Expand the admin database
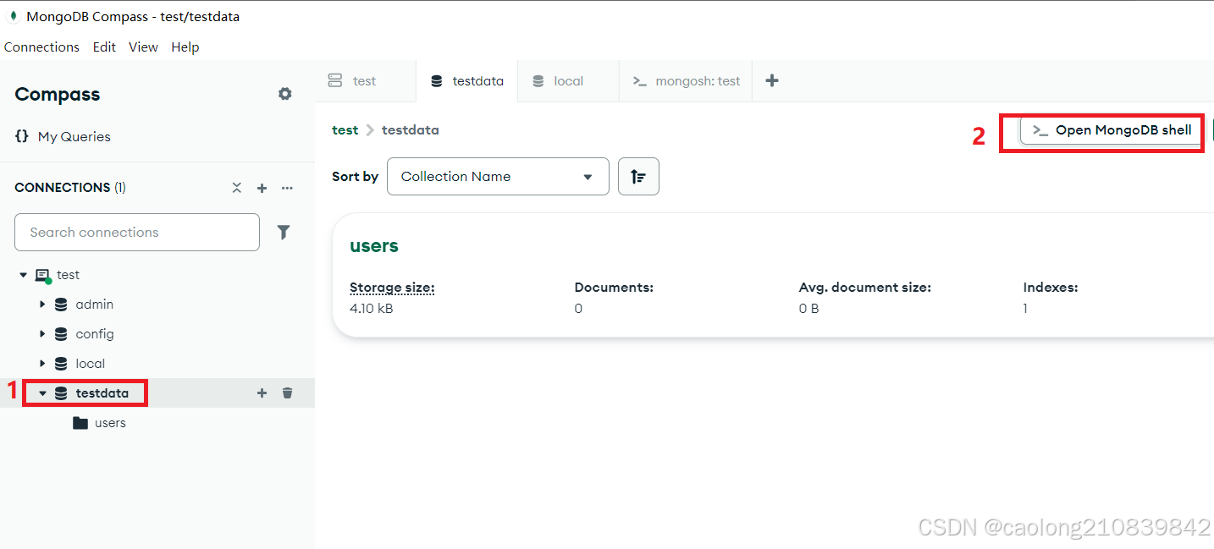 (42, 305)
